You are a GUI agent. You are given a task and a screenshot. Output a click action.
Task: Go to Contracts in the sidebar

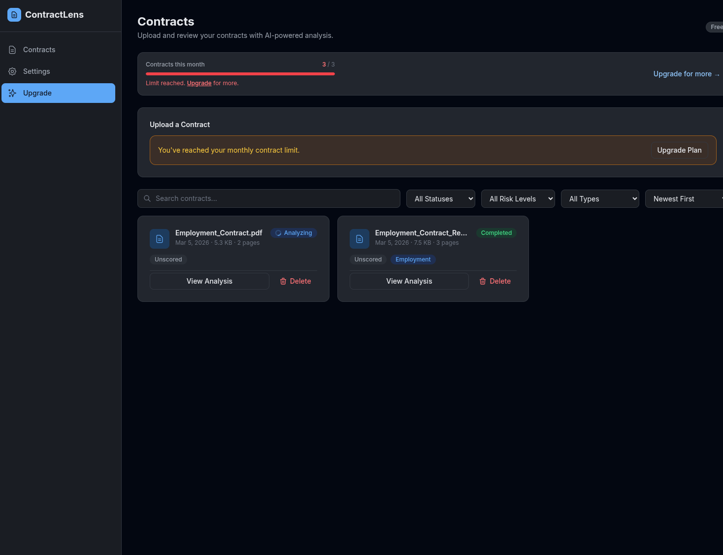[x=39, y=50]
